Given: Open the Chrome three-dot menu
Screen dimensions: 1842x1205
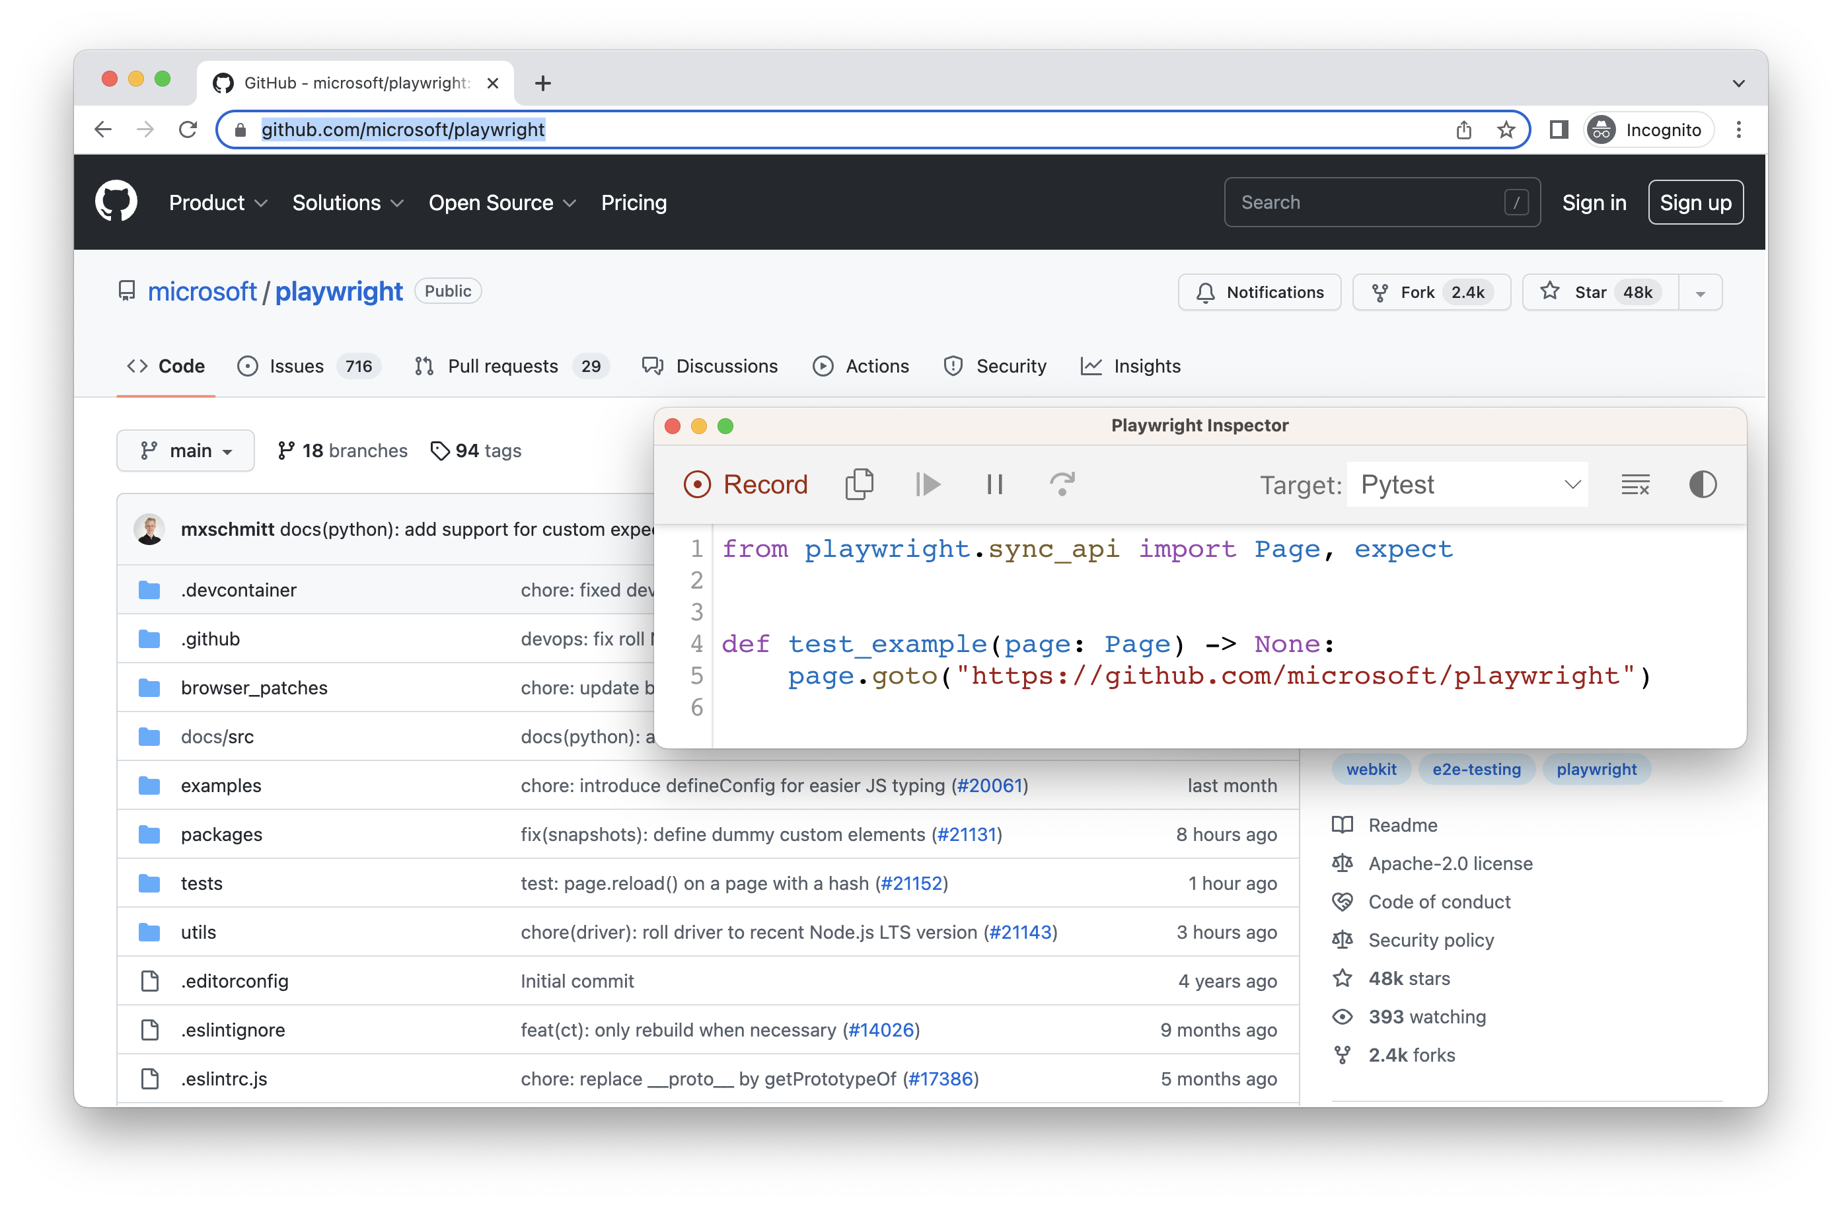Looking at the screenshot, I should 1738,128.
